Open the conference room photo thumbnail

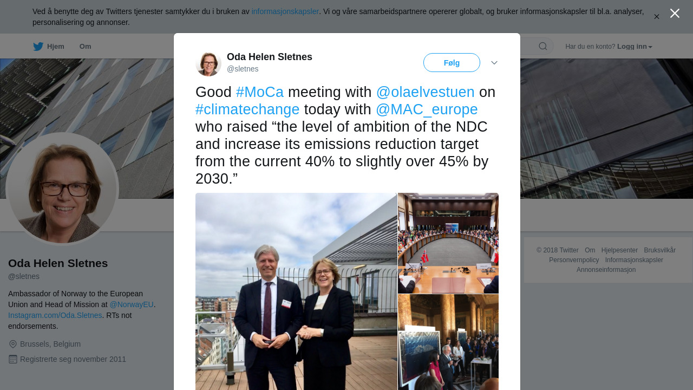(448, 243)
